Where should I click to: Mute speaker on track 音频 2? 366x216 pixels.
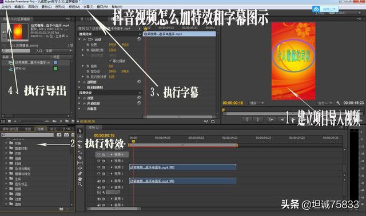(99, 187)
